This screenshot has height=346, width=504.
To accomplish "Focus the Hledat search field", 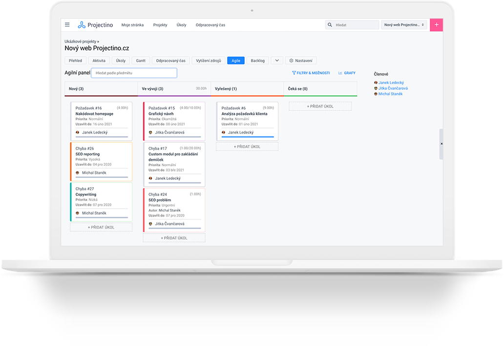I will (x=352, y=25).
